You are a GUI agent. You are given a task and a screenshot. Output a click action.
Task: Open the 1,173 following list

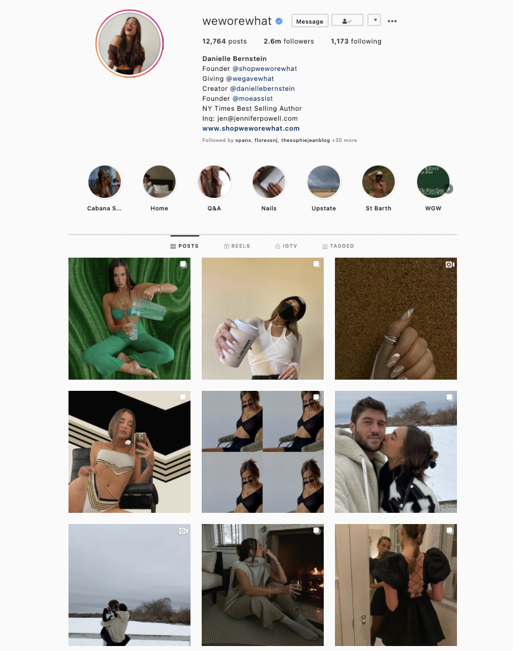point(356,41)
